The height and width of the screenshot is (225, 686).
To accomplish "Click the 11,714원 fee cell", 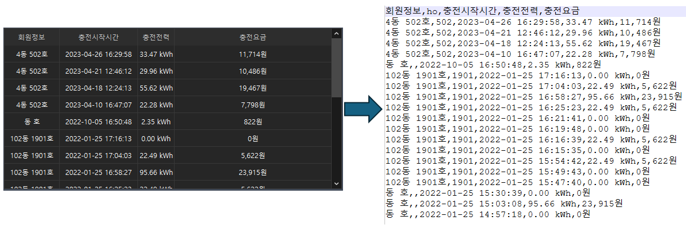I will [252, 55].
